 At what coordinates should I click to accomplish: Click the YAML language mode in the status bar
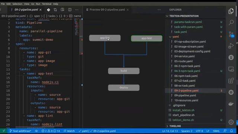216,131
